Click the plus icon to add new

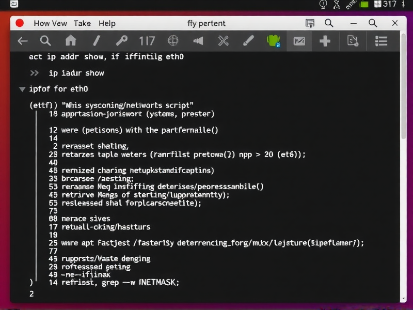click(325, 41)
